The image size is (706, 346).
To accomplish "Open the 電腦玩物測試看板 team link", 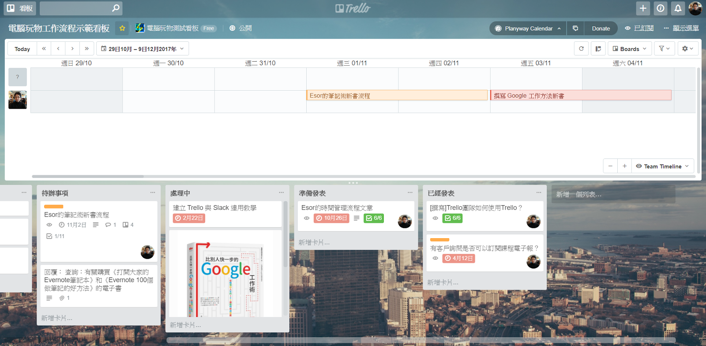I will 173,28.
